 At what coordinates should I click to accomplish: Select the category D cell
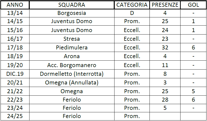[x=132, y=13]
